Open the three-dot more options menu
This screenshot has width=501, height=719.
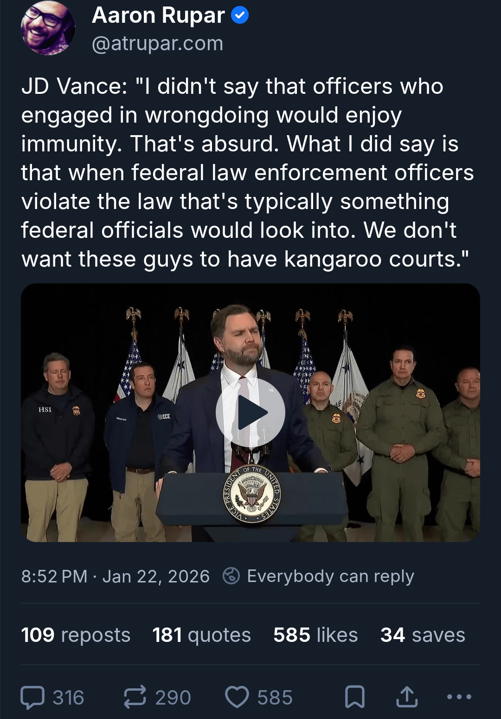pyautogui.click(x=459, y=697)
